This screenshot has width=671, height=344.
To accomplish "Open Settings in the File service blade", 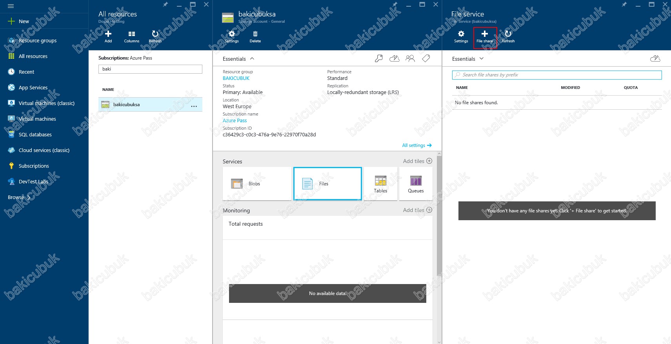I will point(461,36).
